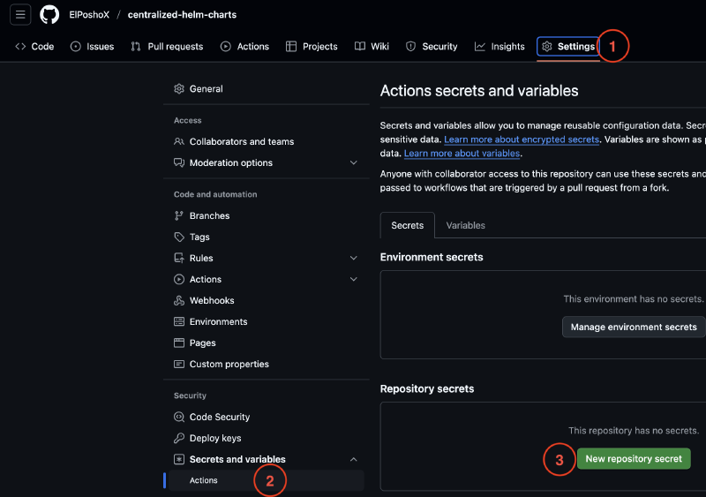
Task: Open the Settings tab
Action: coord(568,47)
